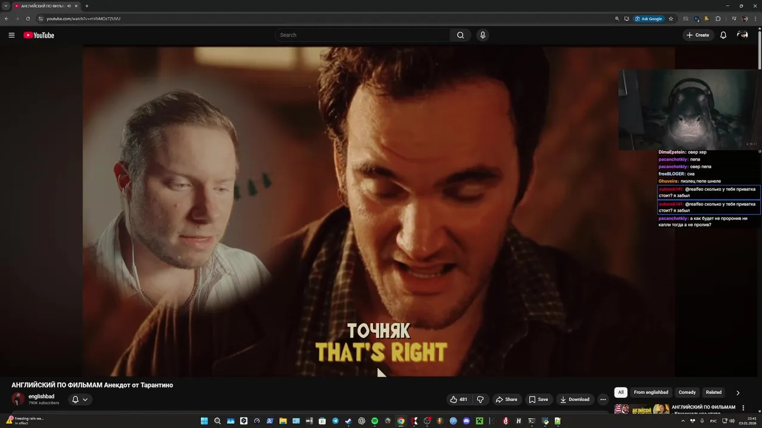Open Google Chrome taskbar icon

[x=401, y=421]
